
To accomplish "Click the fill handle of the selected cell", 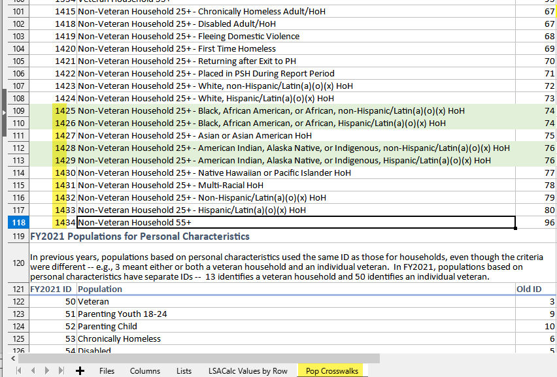I will (515, 227).
